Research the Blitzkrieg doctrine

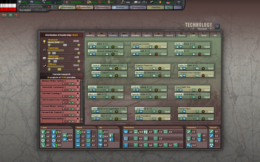192,53
